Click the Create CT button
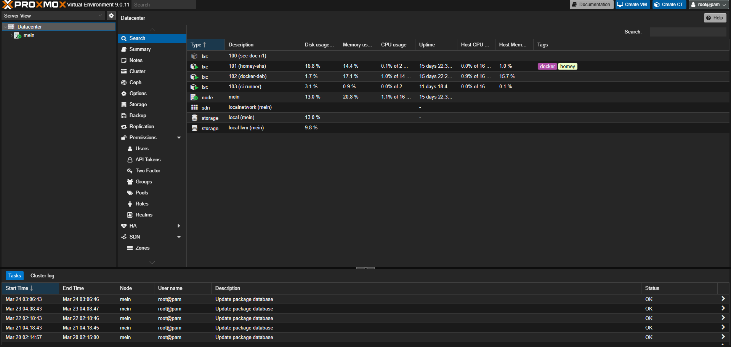 tap(669, 5)
